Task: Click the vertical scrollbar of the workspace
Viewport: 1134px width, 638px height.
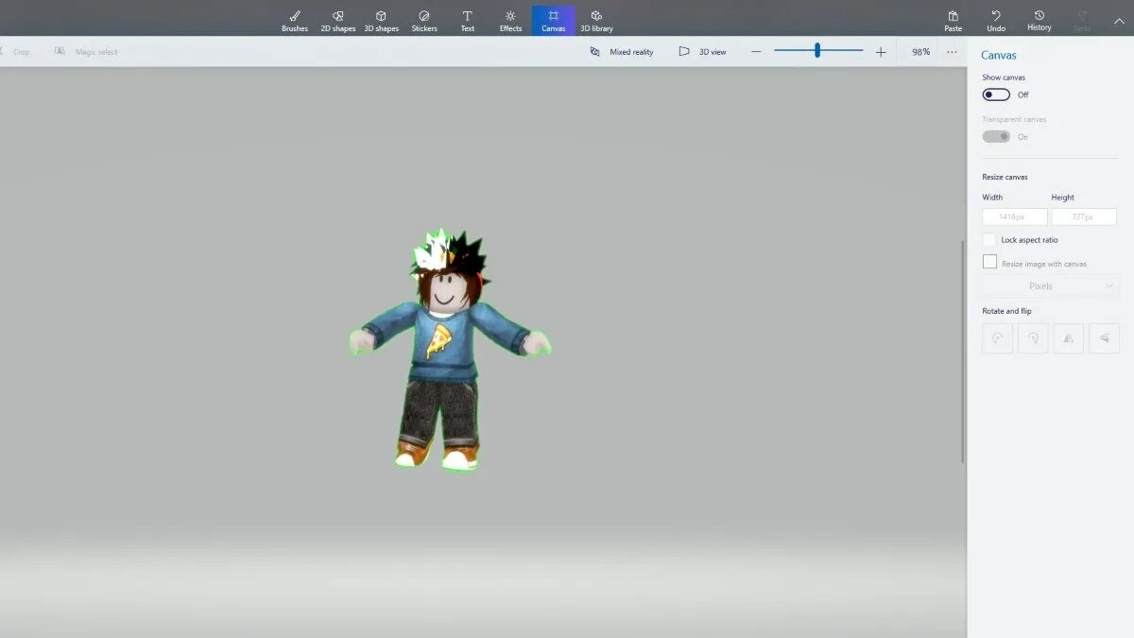Action: (x=963, y=351)
